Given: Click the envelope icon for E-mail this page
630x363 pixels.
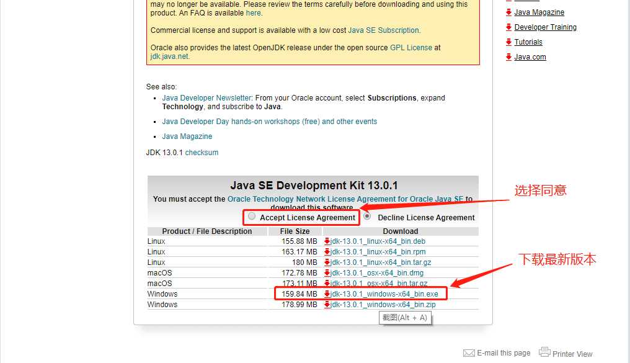Looking at the screenshot, I should (x=469, y=353).
